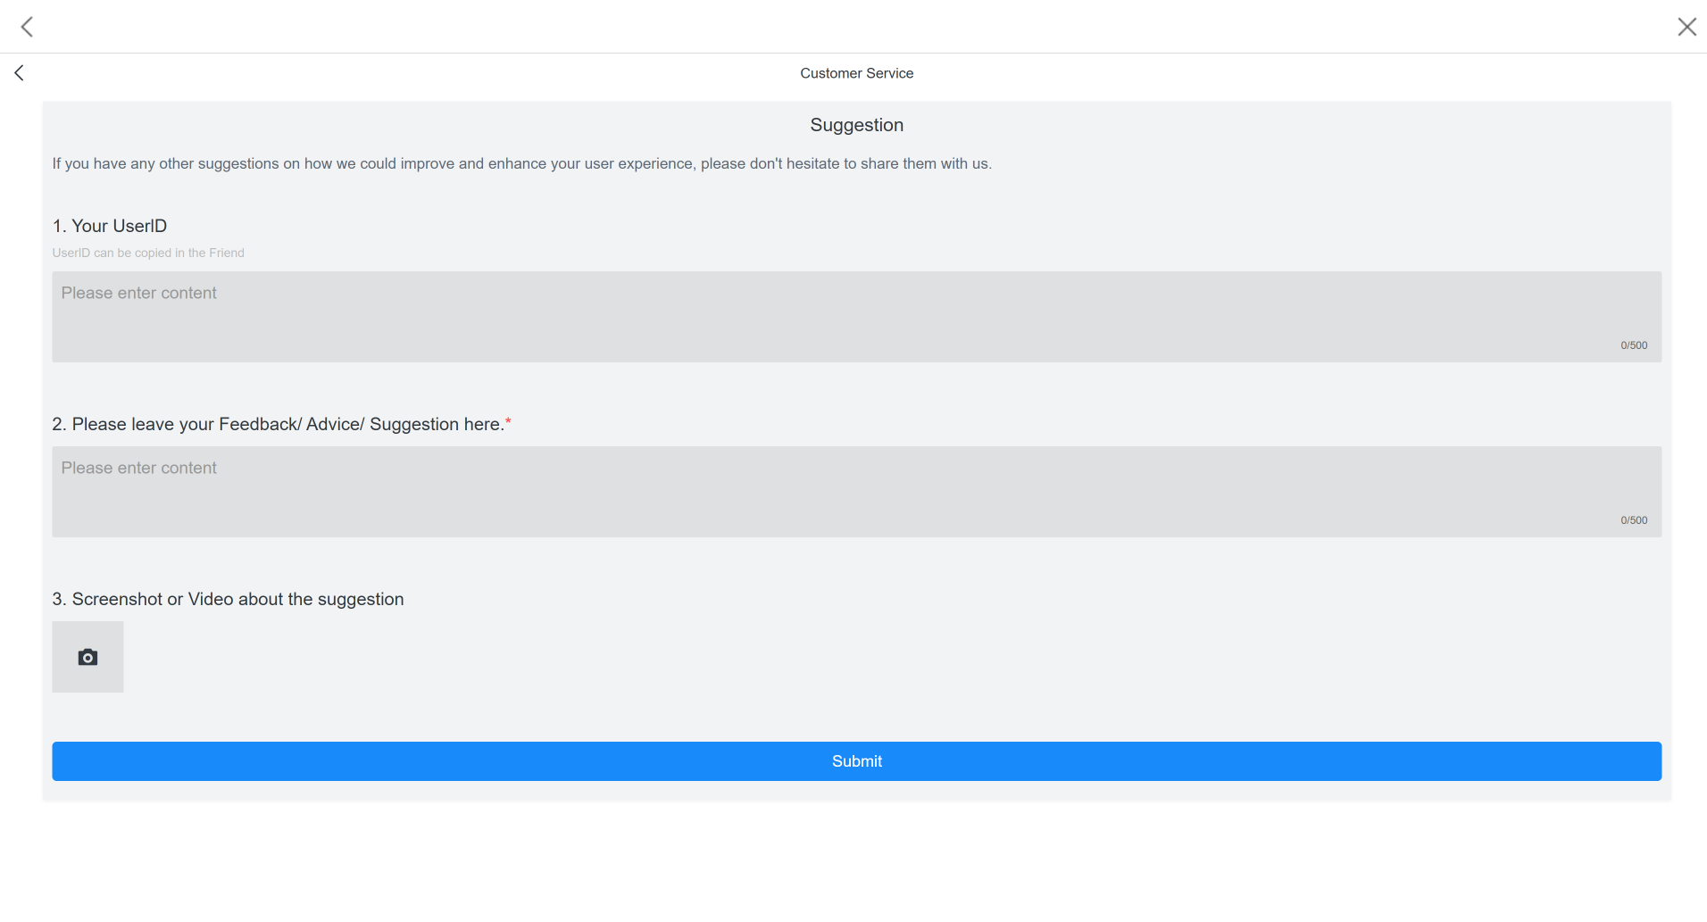The image size is (1707, 922).
Task: Close the window with the X icon
Action: (1686, 27)
